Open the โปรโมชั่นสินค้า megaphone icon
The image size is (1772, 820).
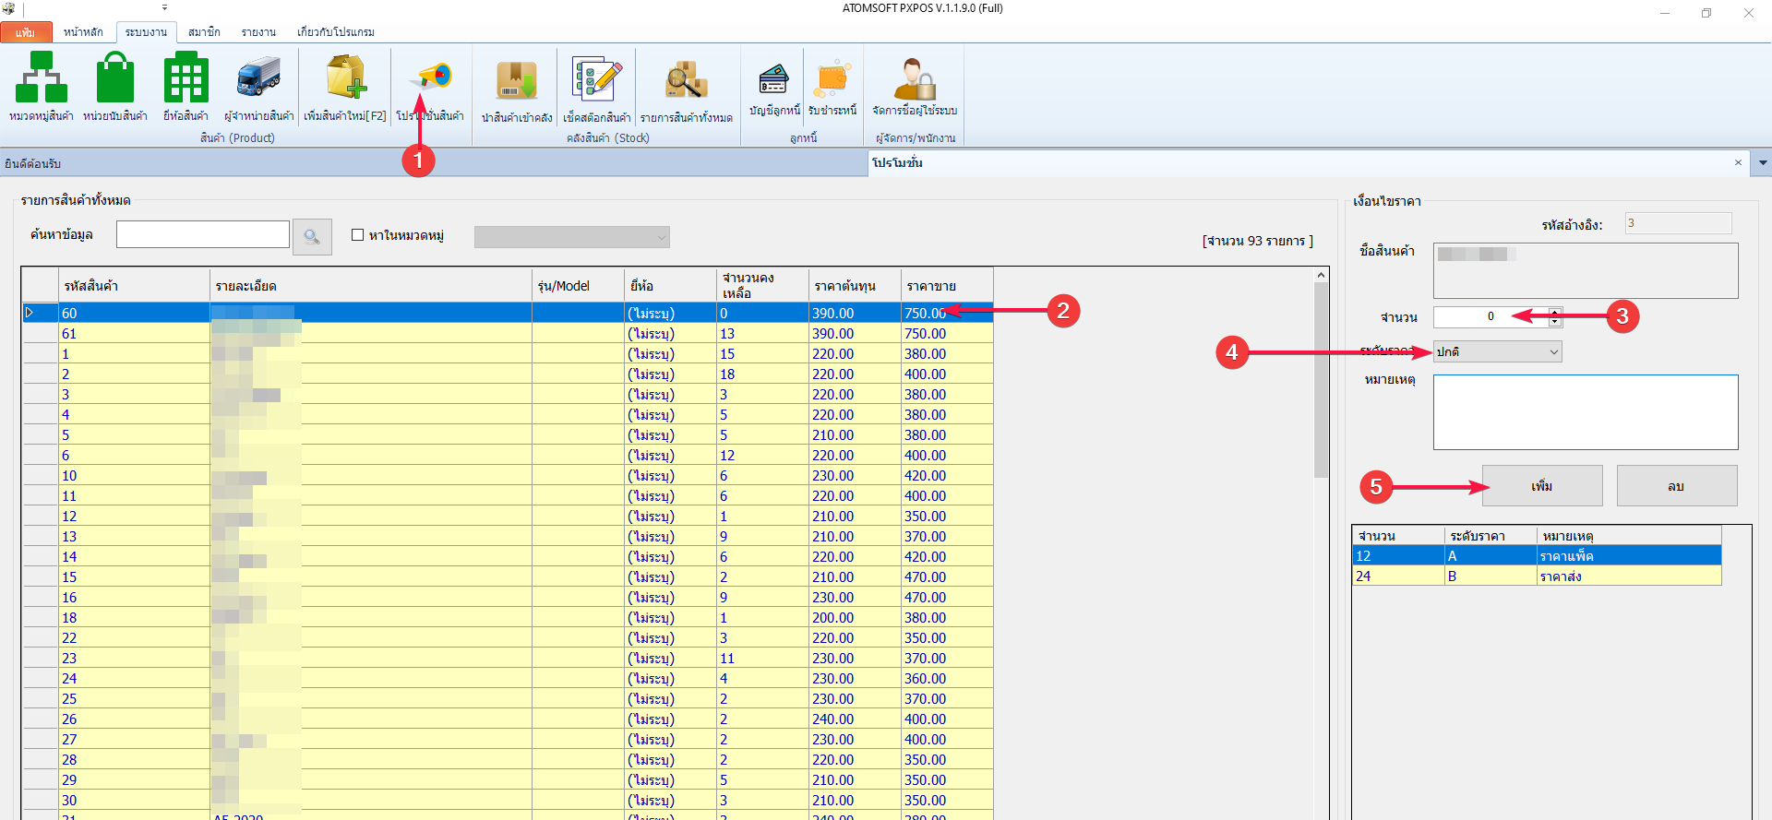coord(430,87)
